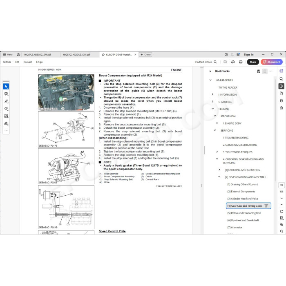Print the document with printer icon

(241, 62)
